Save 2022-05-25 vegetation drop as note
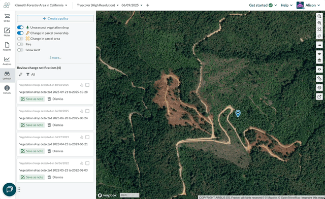The width and height of the screenshot is (325, 199). [x=32, y=177]
